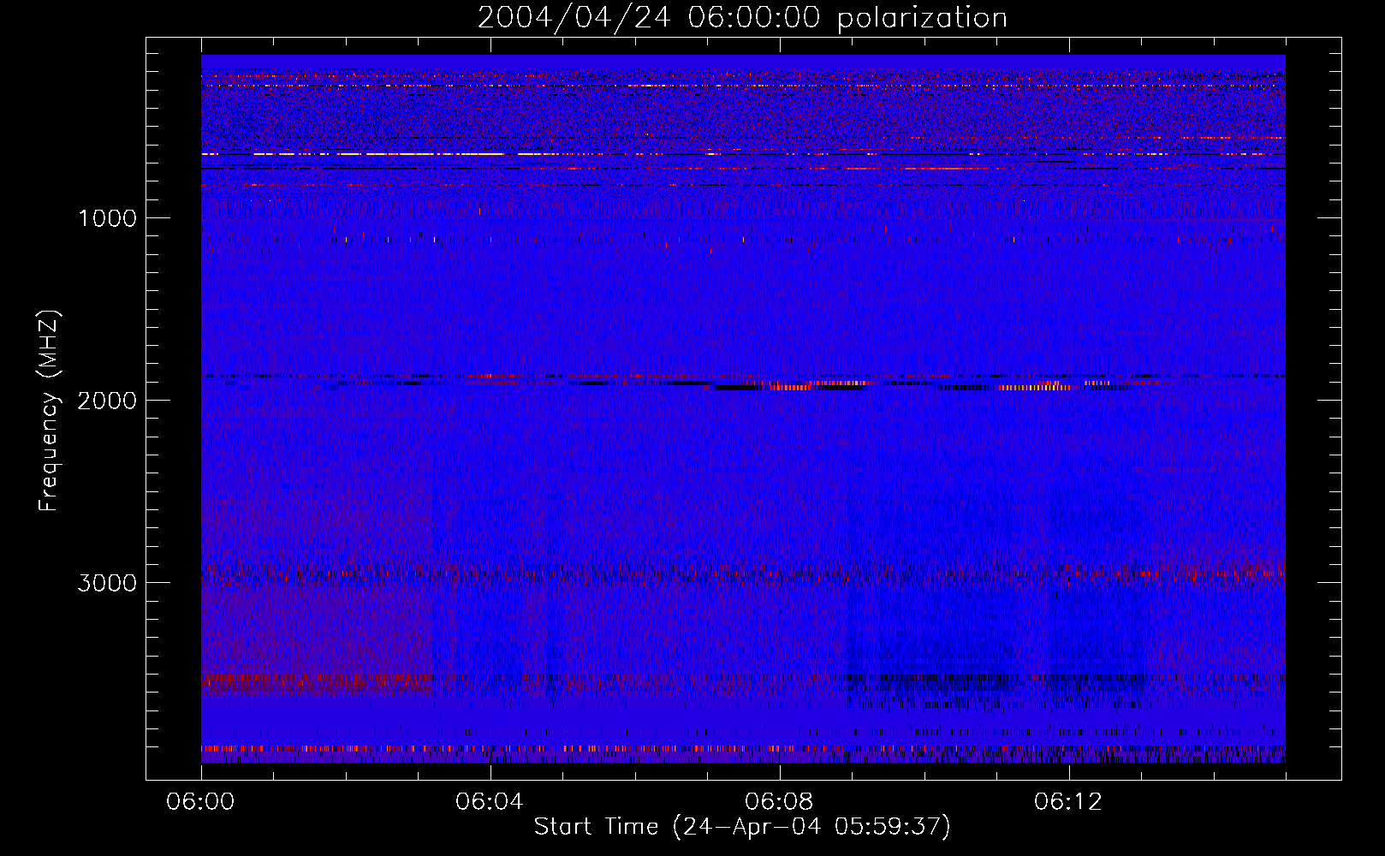Screen dimensions: 1385x856
Task: Click the 06:00 time axis label
Action: coord(200,802)
